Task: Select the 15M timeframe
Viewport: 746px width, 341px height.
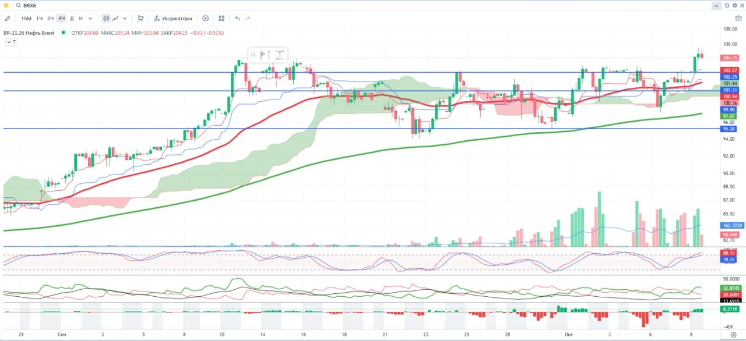Action: coord(26,18)
